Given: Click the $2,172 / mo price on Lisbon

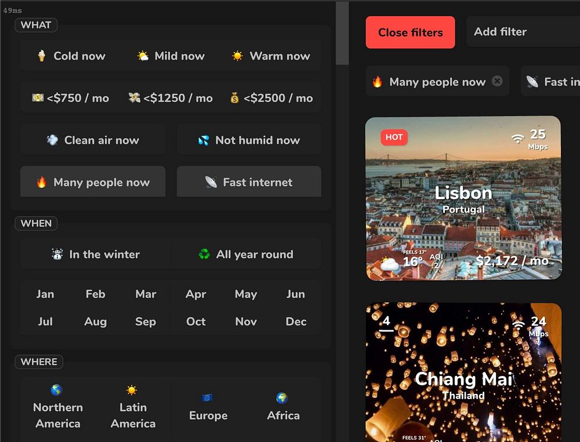Looking at the screenshot, I should click(x=512, y=261).
